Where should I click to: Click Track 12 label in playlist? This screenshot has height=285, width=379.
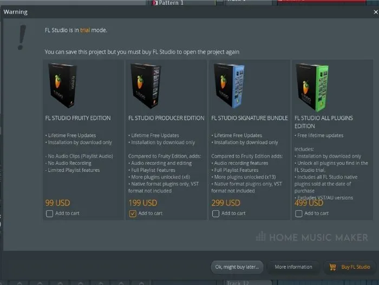tap(237, 283)
